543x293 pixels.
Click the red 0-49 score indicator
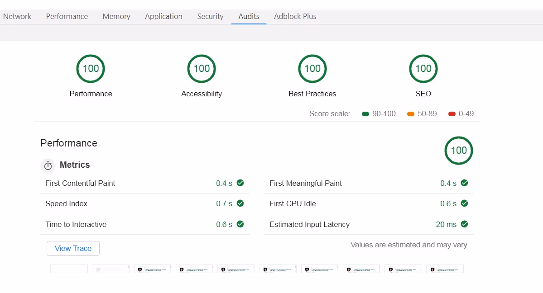[x=451, y=113]
